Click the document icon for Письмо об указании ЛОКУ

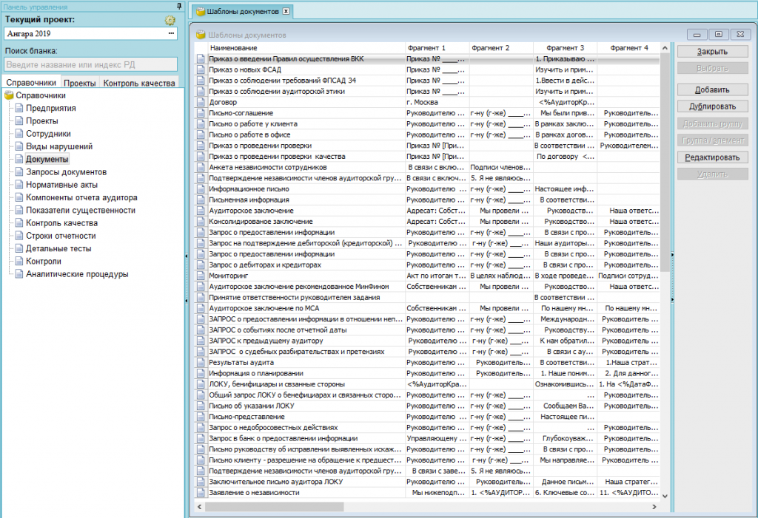point(201,406)
